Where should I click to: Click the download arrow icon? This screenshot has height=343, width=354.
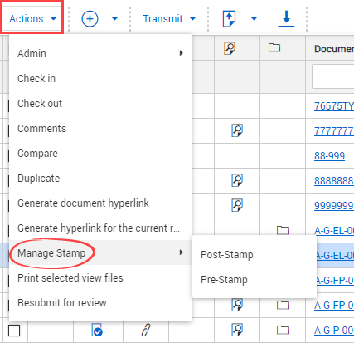point(286,19)
